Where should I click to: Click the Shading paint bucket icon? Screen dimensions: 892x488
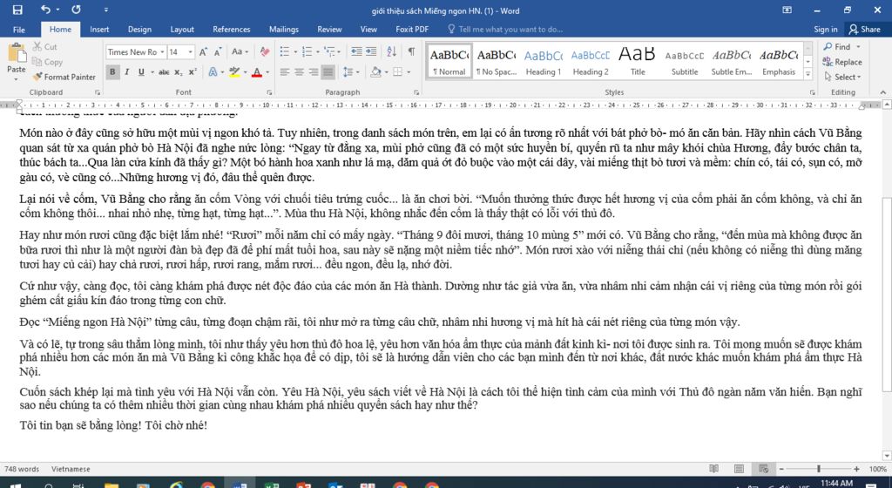point(375,72)
